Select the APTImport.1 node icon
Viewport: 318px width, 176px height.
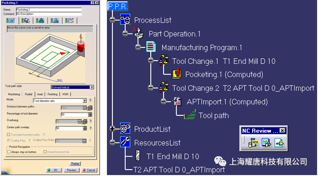pyautogui.click(x=177, y=102)
